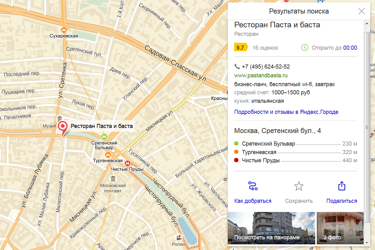The width and height of the screenshot is (375, 250).
Task: Open the Посмотреть на панораме thumbnail
Action: point(271,228)
